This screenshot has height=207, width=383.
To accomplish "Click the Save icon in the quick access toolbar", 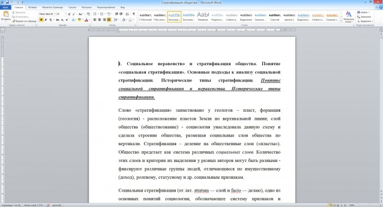I will tap(7, 2).
